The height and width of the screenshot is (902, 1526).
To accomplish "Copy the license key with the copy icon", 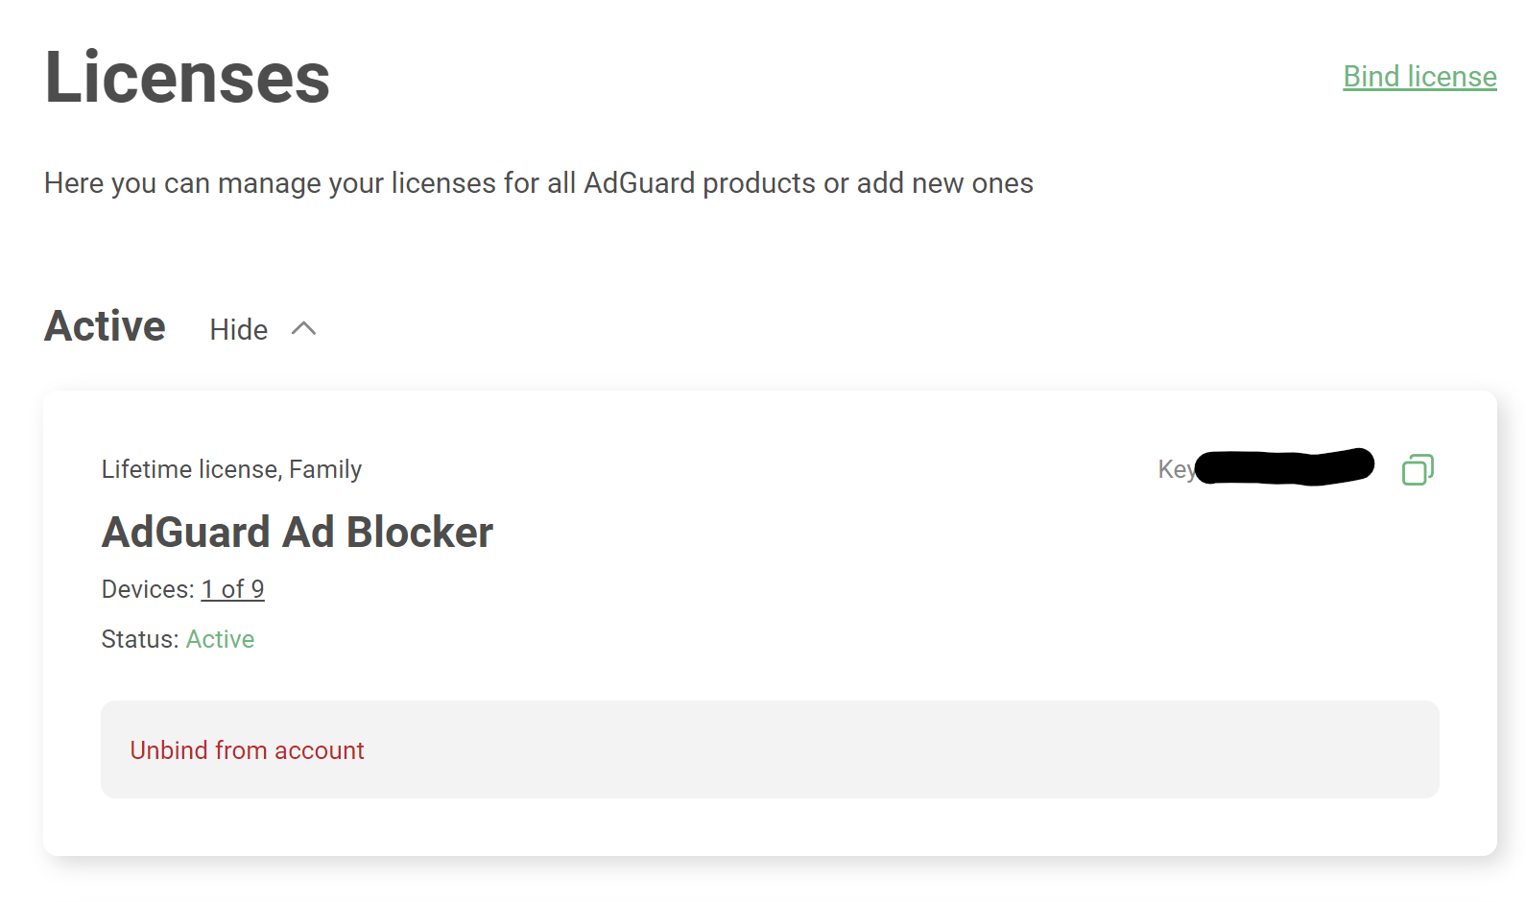I will point(1418,469).
